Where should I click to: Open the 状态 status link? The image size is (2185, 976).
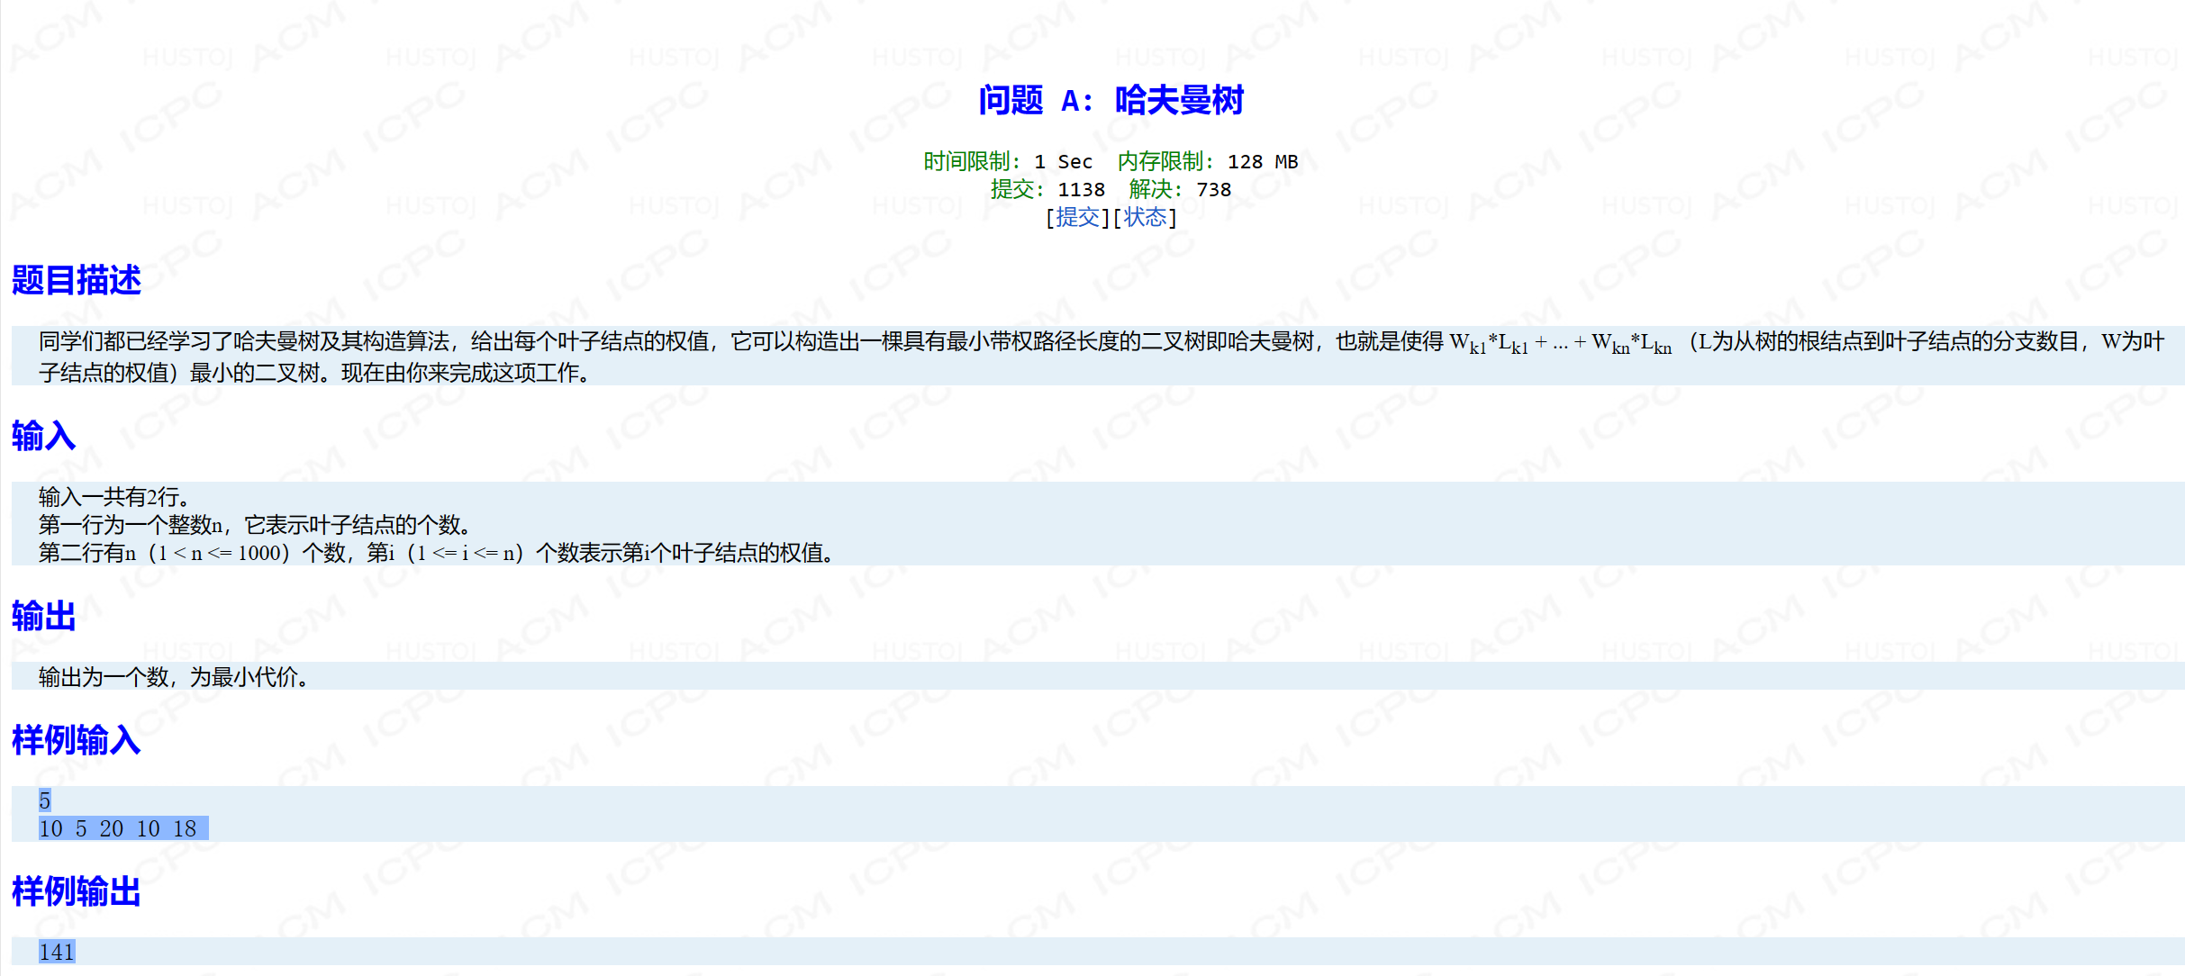(1145, 217)
